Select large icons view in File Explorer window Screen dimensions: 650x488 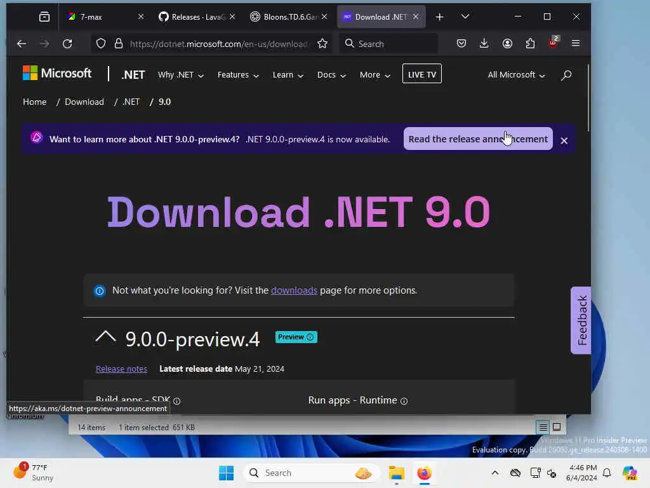coord(557,427)
